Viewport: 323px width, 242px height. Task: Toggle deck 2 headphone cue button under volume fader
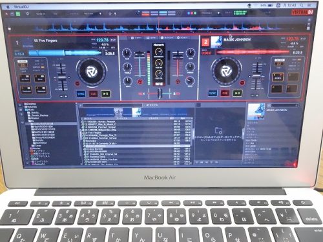tap(178, 81)
